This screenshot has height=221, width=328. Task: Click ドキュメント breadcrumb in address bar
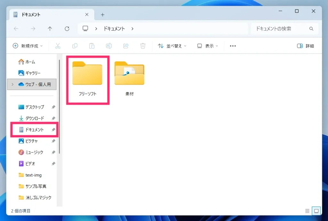(114, 28)
